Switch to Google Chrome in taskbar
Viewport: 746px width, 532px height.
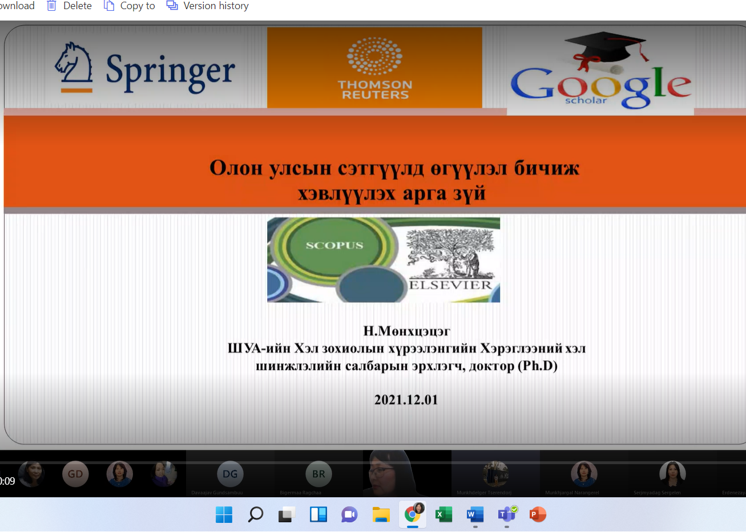(413, 514)
